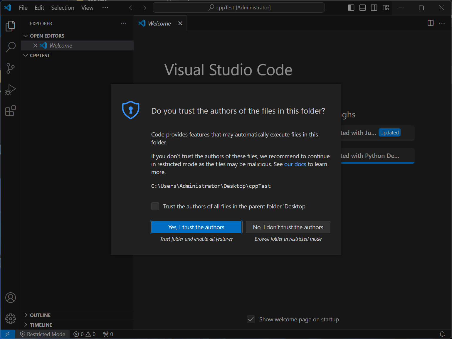Click the remote window indicator in status bar
The image size is (452, 339).
tap(8, 334)
